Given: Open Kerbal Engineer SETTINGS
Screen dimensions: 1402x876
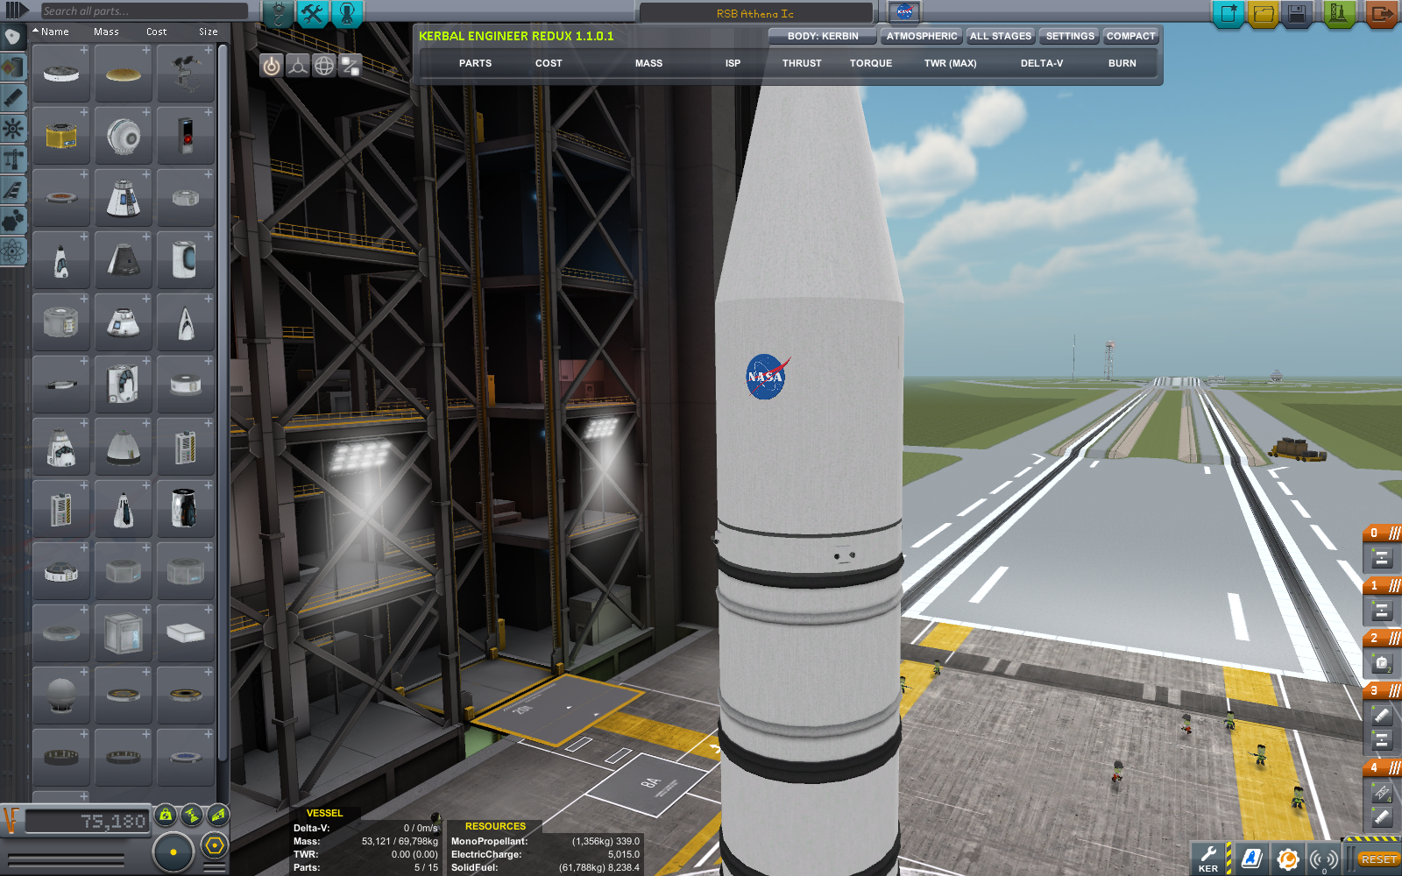Looking at the screenshot, I should 1070,36.
